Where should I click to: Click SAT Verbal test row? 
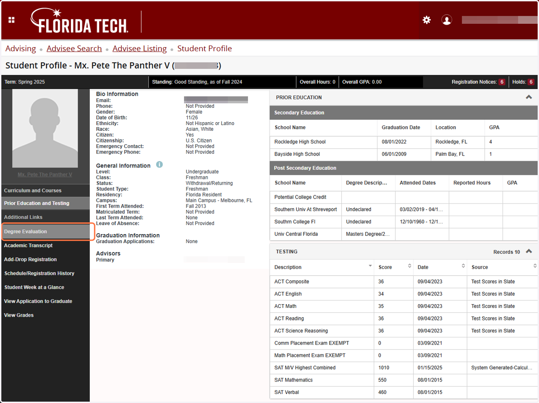[404, 392]
